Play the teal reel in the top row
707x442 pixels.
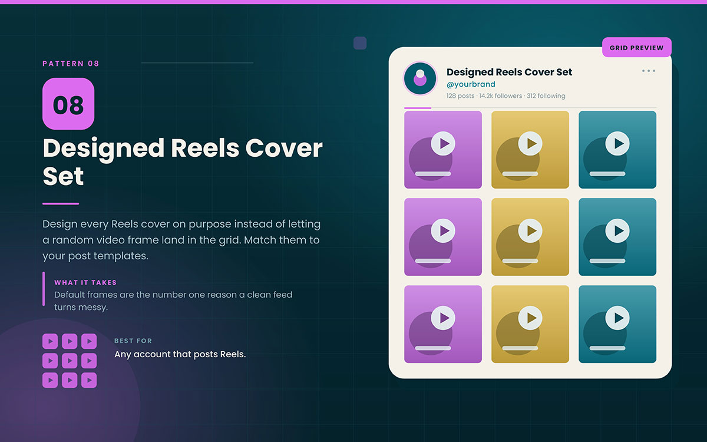point(617,150)
